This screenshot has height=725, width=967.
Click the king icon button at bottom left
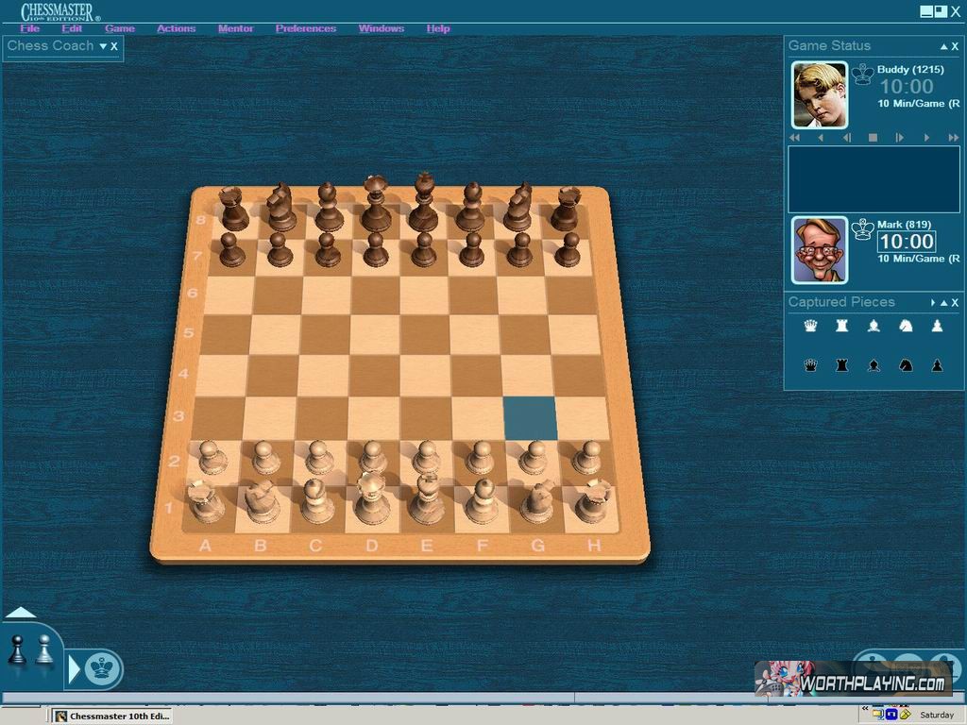(x=102, y=668)
